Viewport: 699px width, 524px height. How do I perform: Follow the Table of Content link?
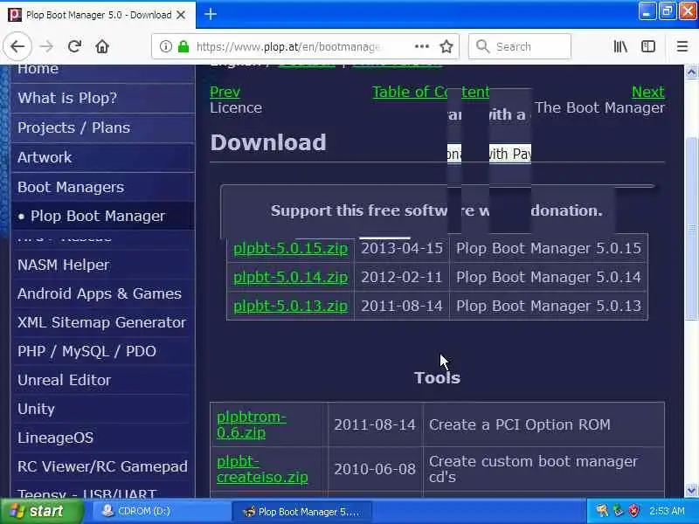431,92
